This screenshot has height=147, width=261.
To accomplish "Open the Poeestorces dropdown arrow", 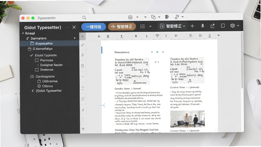I will (152, 52).
